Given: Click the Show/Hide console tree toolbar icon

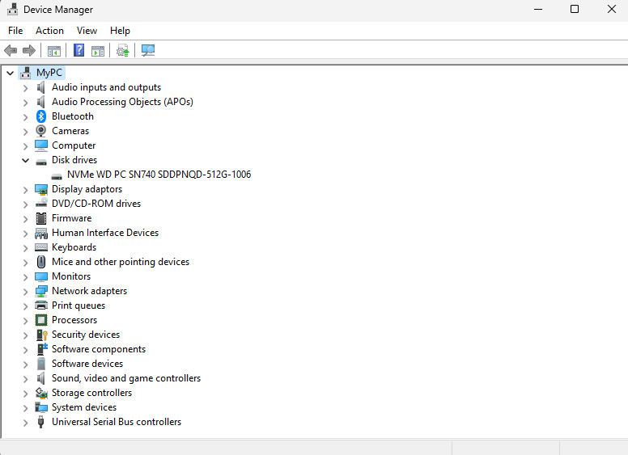Looking at the screenshot, I should click(54, 50).
